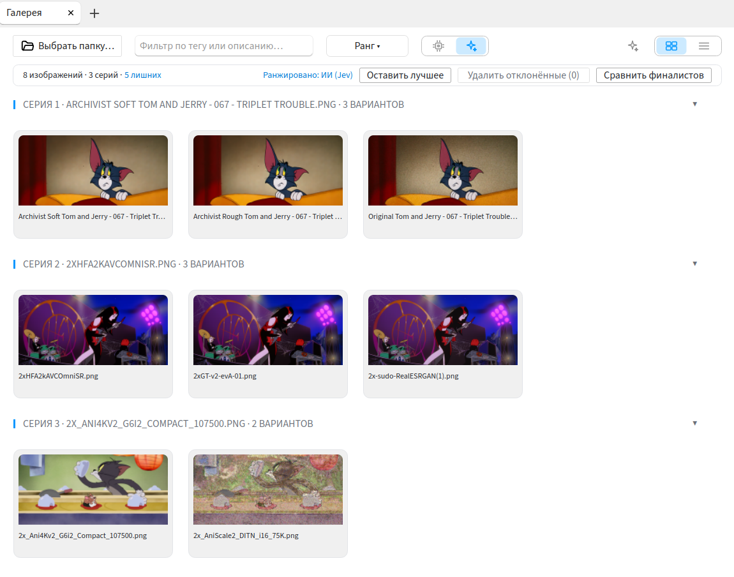Select the 2x-sudo-RealESRGAN(1).png thumbnail
The image size is (734, 577).
coord(443,330)
